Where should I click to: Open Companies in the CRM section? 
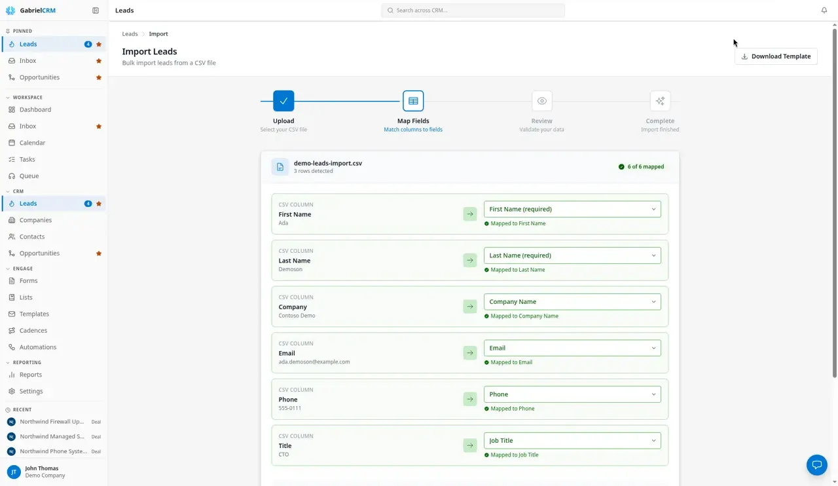pos(54,220)
